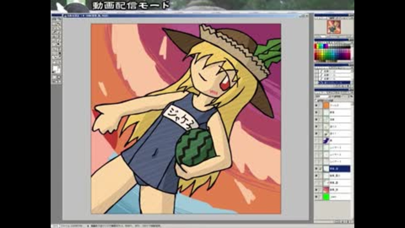Click the zoom percentage field in status bar
This screenshot has height=228, width=405.
click(x=55, y=226)
